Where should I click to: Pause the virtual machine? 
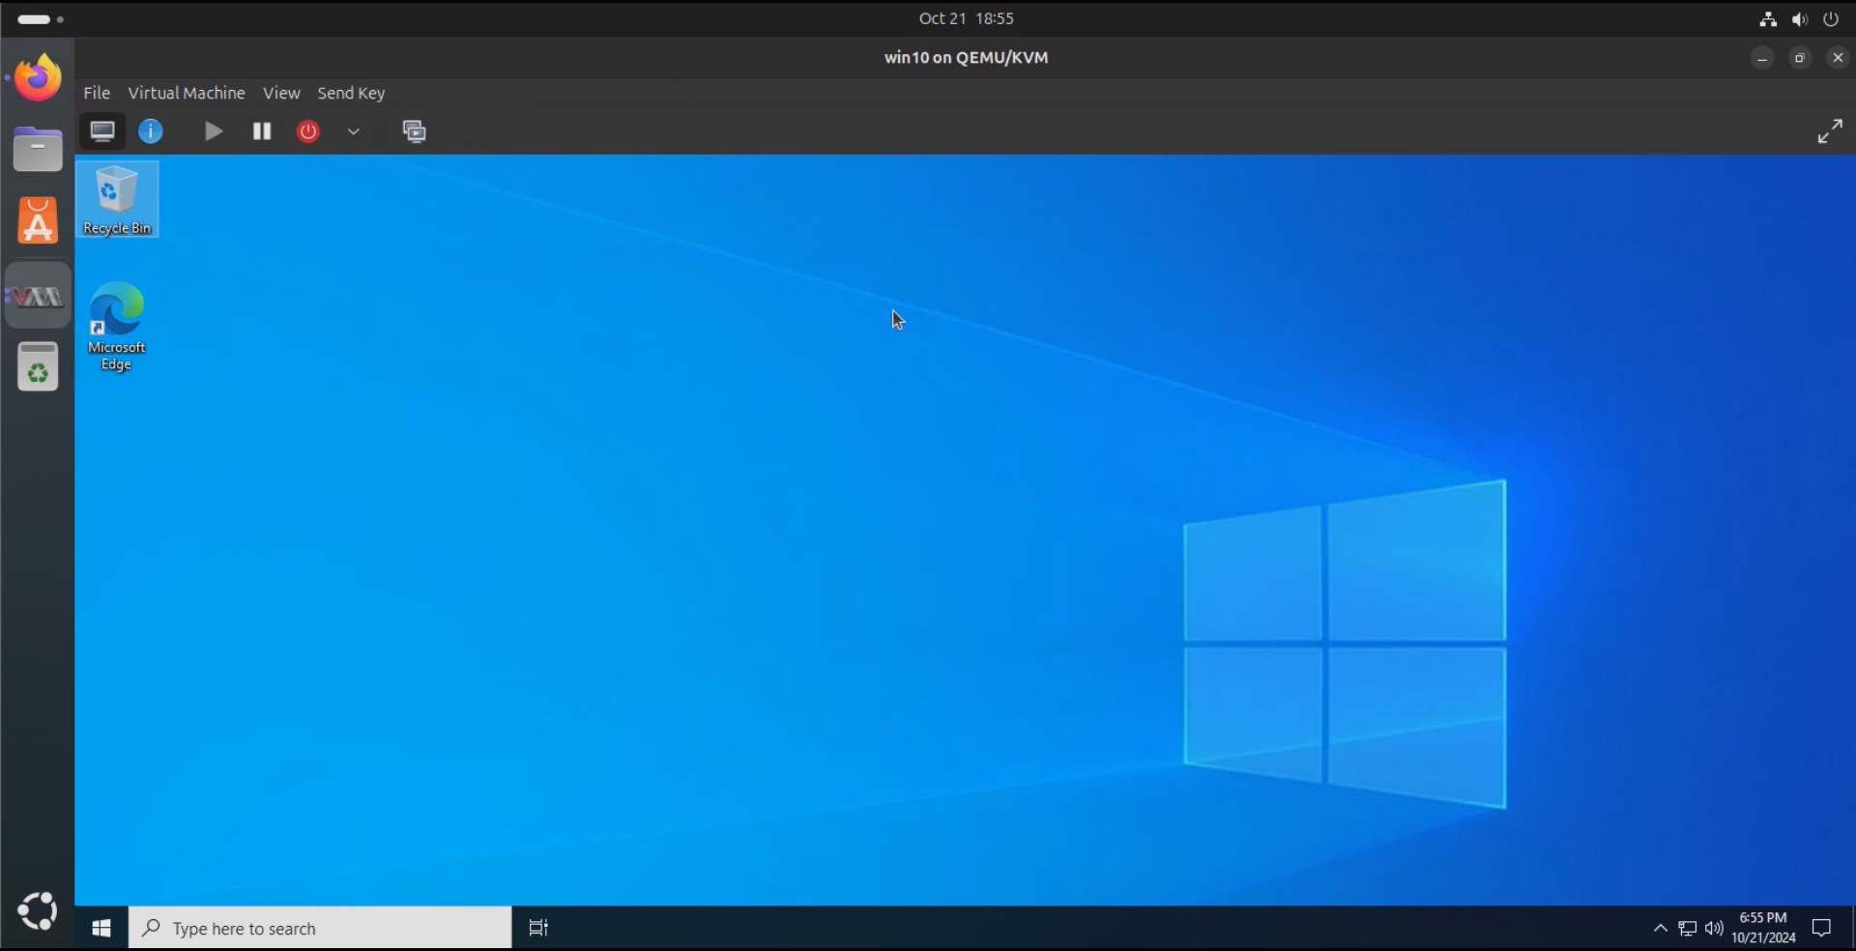[262, 131]
